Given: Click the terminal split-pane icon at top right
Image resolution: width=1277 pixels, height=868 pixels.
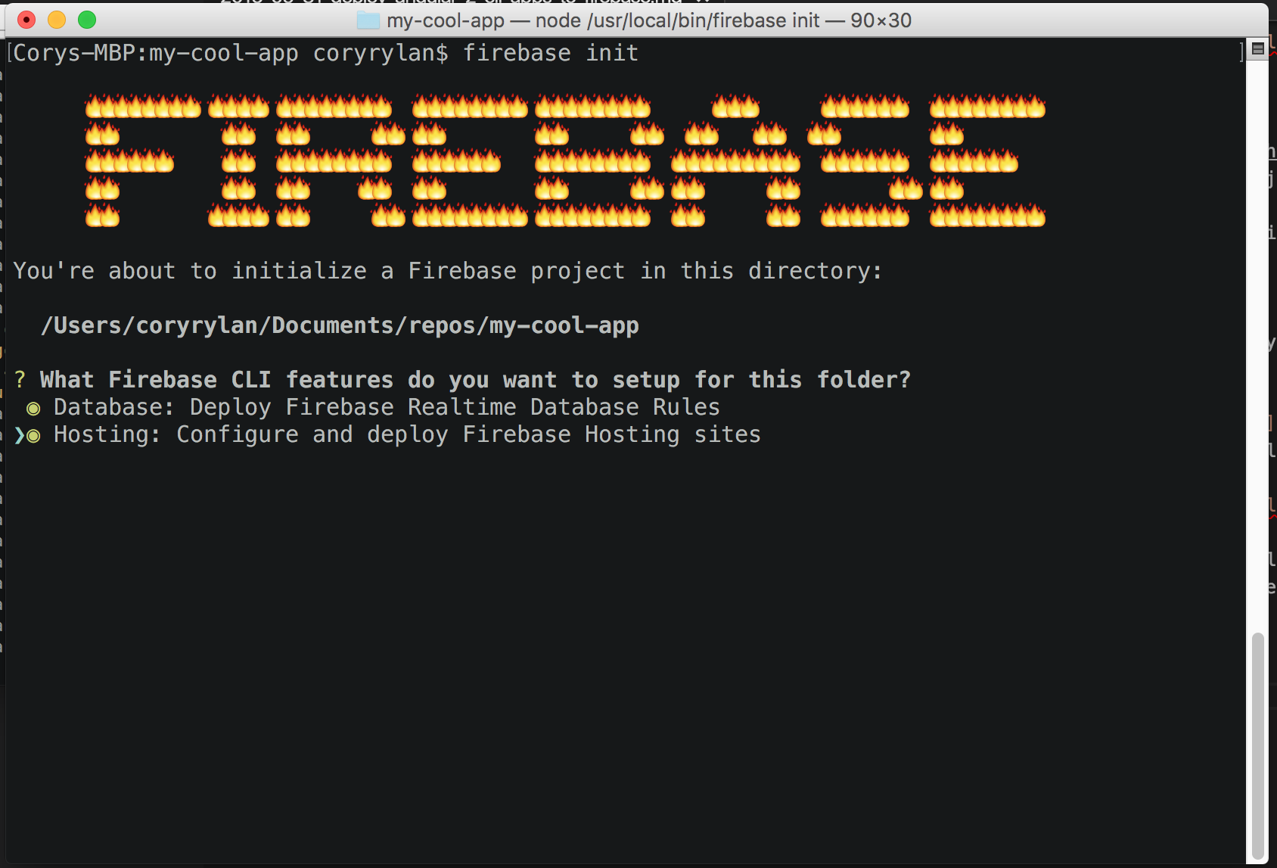Looking at the screenshot, I should (1258, 48).
